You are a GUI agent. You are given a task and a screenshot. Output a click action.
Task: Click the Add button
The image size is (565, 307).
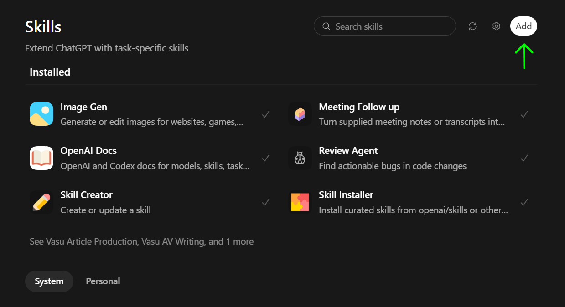pyautogui.click(x=524, y=26)
